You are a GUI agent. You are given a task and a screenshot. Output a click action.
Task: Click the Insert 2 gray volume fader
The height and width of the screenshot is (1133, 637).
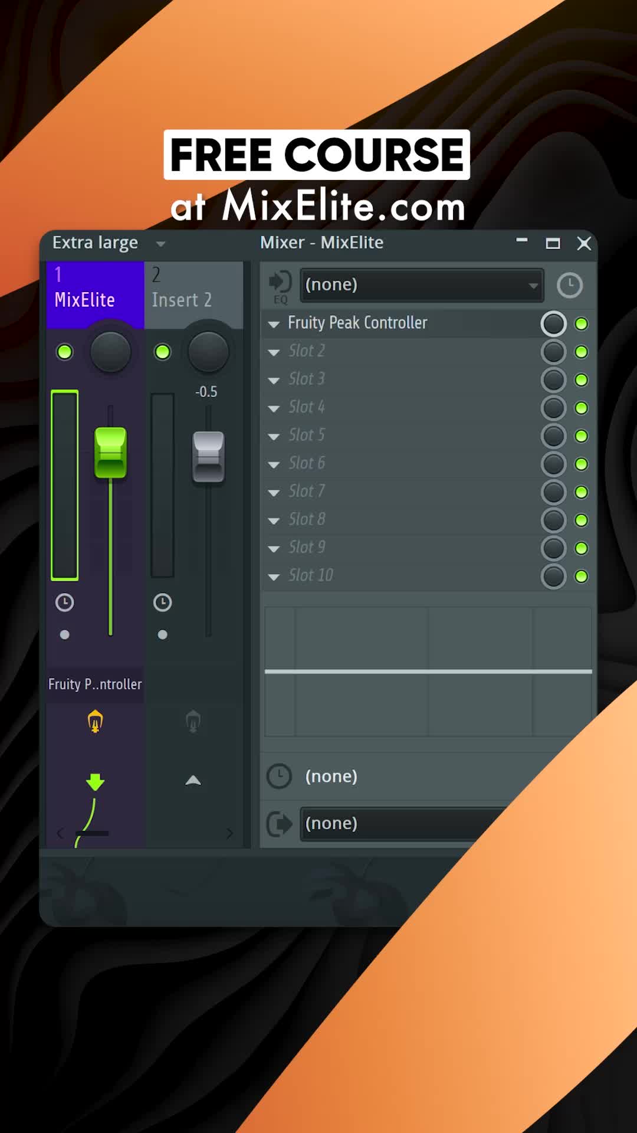click(x=208, y=457)
